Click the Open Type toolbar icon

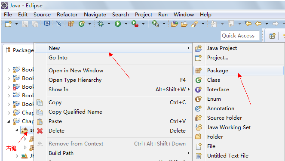coord(174,24)
